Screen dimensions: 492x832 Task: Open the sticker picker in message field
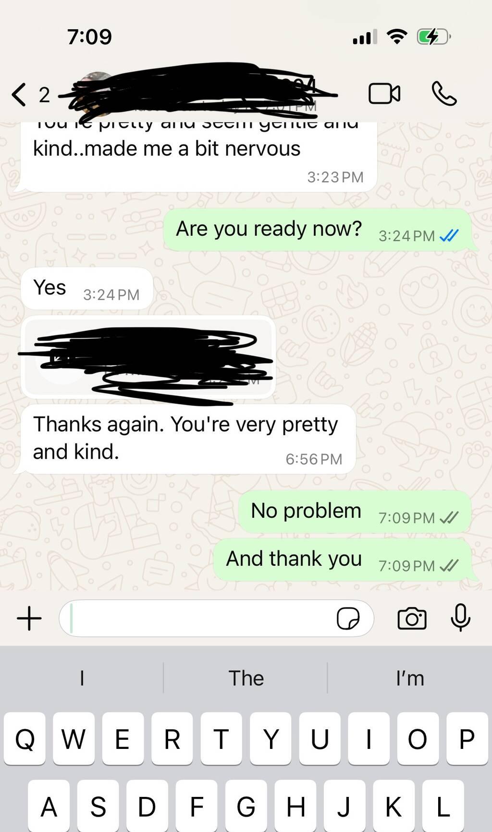pyautogui.click(x=348, y=618)
